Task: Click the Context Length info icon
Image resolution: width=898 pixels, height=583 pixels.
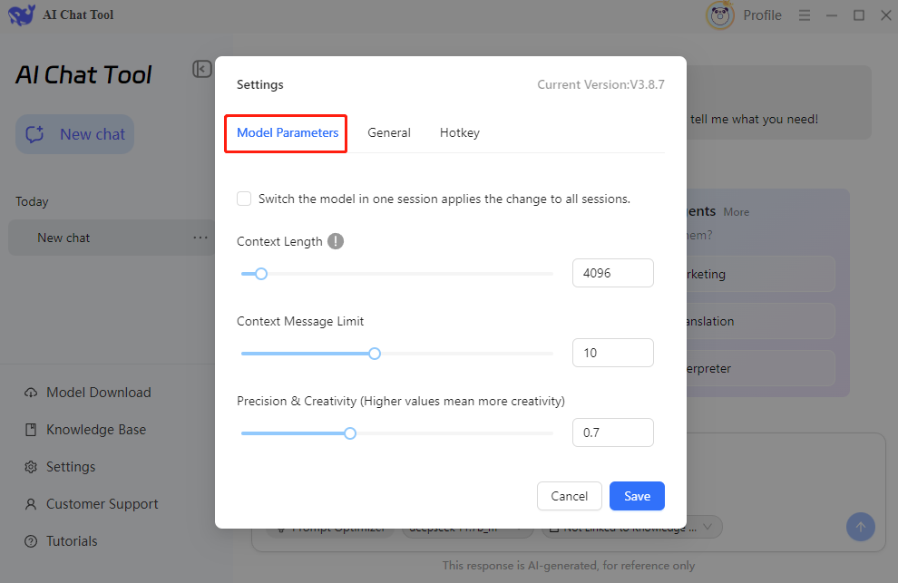Action: (336, 241)
